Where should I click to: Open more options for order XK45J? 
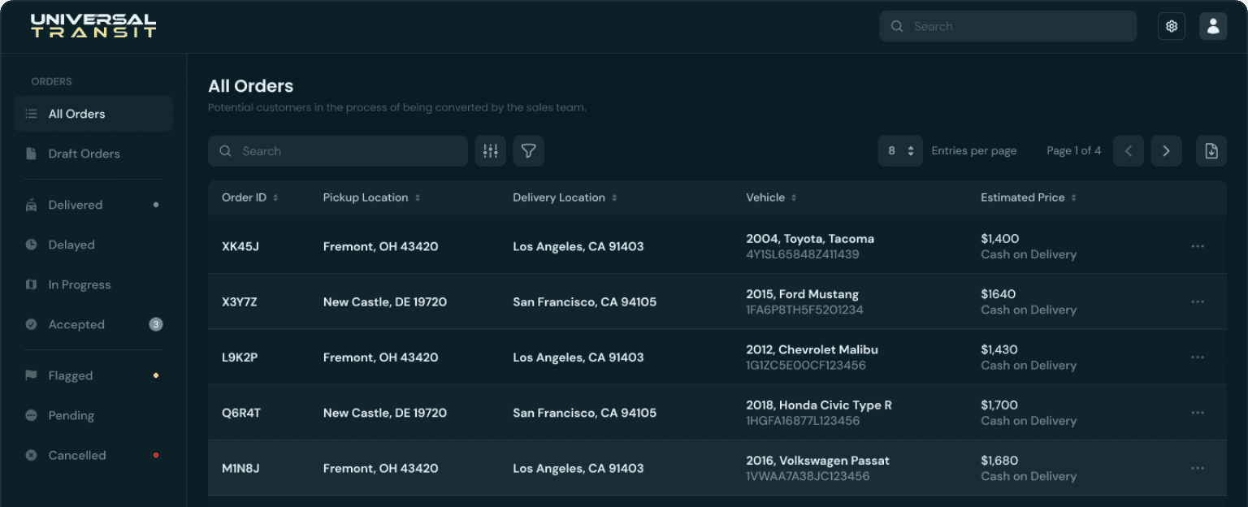[1197, 246]
